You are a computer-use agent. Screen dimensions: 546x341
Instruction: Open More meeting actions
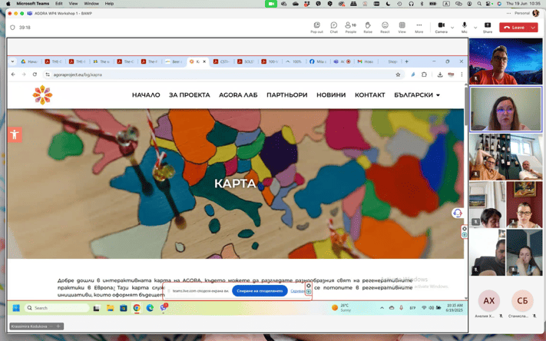(419, 27)
